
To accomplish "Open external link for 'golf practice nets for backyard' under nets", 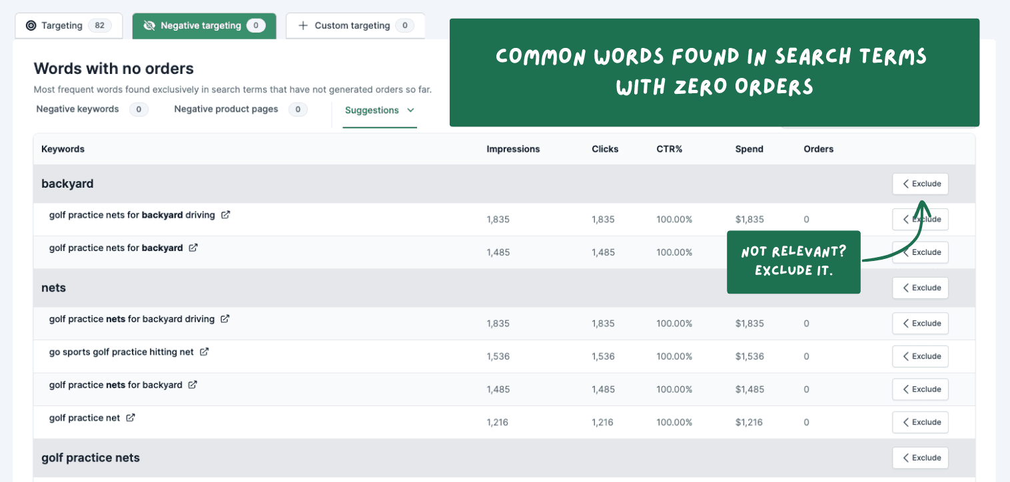I will (193, 385).
